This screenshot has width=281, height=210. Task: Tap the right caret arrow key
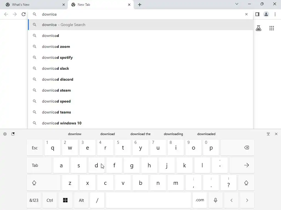click(247, 200)
